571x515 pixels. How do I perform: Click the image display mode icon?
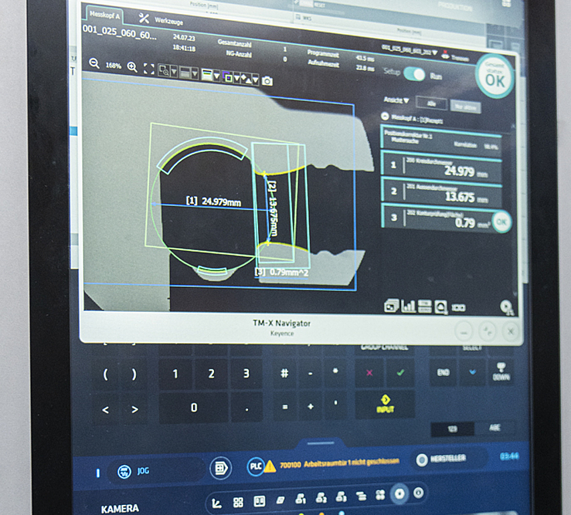(185, 73)
